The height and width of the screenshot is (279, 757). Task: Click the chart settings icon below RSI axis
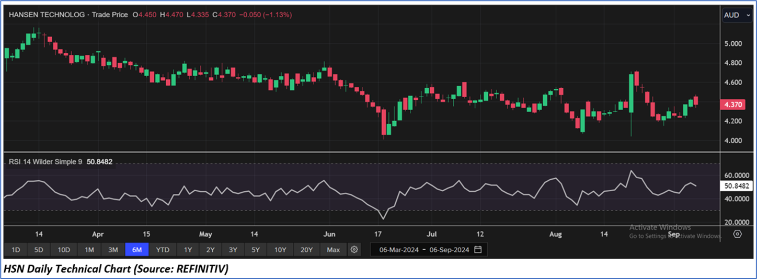coord(737,234)
